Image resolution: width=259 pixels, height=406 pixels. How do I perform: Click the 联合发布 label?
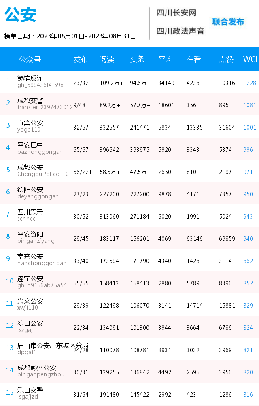[228, 22]
